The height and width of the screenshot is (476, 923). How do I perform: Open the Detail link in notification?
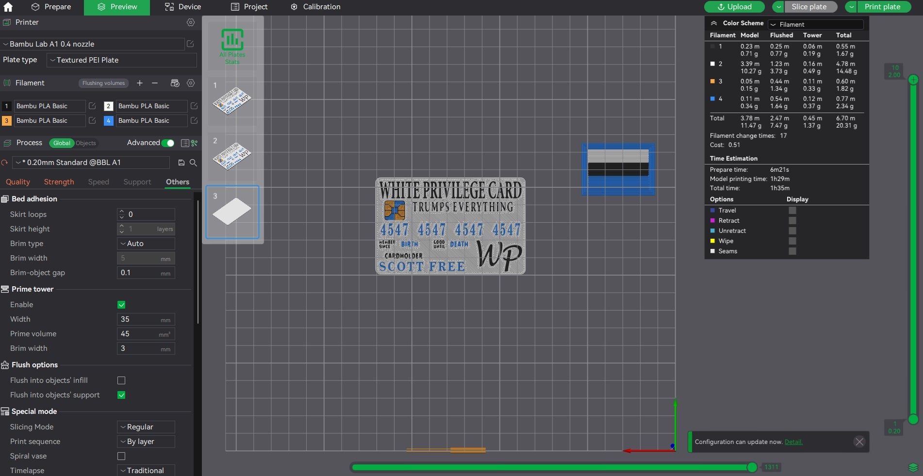click(x=793, y=442)
